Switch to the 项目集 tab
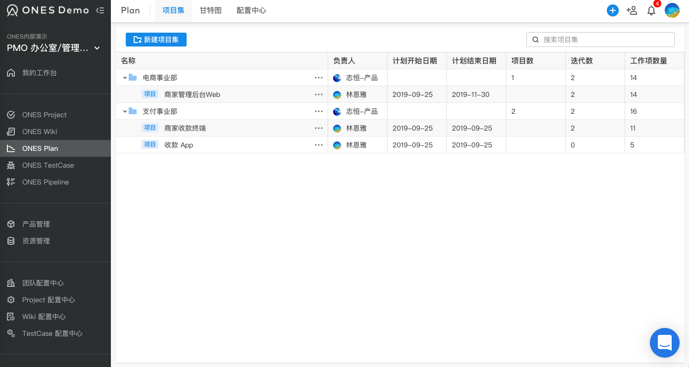Screen dimensions: 689x367 click(173, 10)
